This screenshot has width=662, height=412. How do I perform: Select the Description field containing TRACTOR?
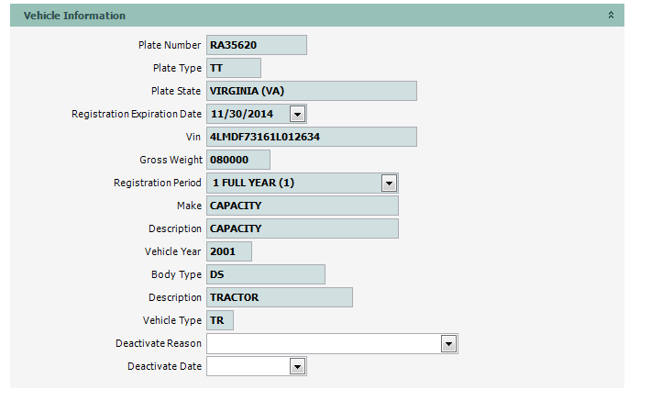point(279,297)
